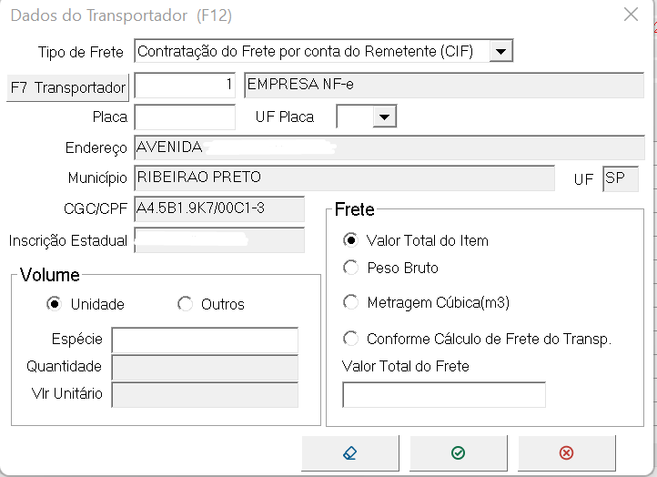Confirm with the green checkmark button
This screenshot has height=477, width=657.
(458, 452)
